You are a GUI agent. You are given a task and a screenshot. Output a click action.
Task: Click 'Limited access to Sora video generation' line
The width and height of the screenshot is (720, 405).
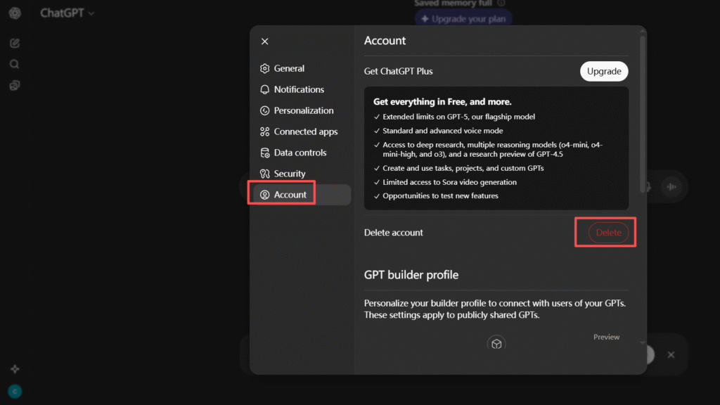[449, 182]
